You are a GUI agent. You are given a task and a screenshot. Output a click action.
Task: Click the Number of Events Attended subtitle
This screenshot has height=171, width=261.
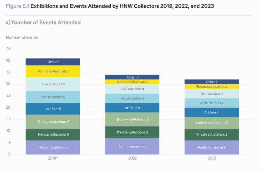46,23
